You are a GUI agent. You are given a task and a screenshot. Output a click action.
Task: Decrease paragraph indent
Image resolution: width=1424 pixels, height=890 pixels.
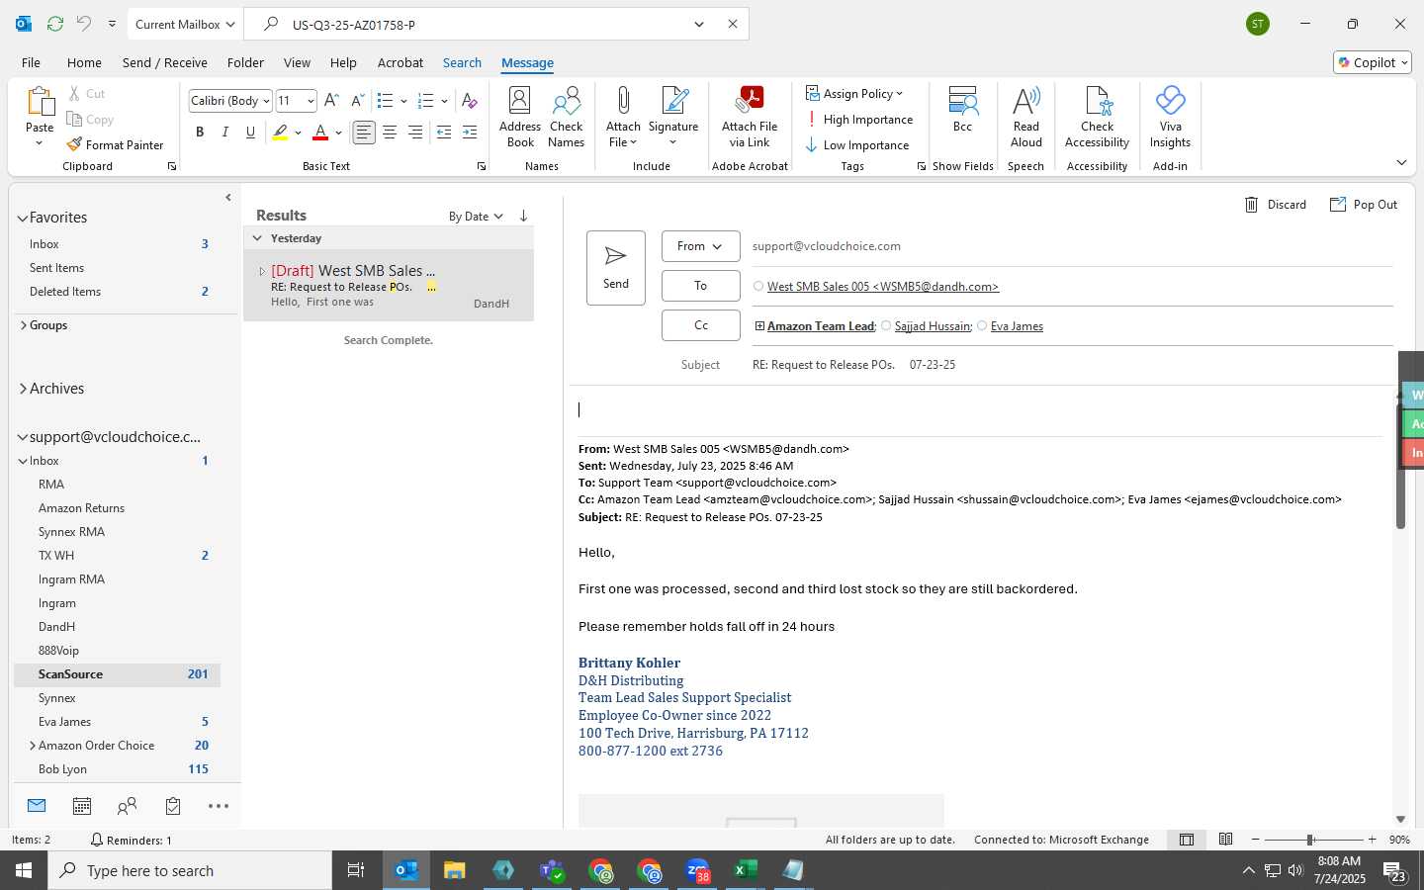tap(444, 132)
